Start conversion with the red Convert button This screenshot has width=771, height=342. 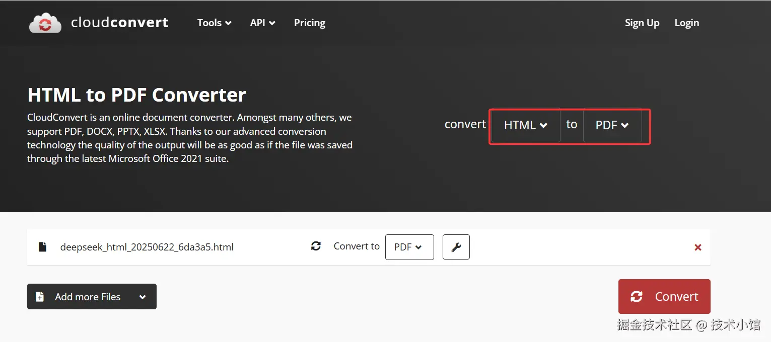pyautogui.click(x=664, y=297)
